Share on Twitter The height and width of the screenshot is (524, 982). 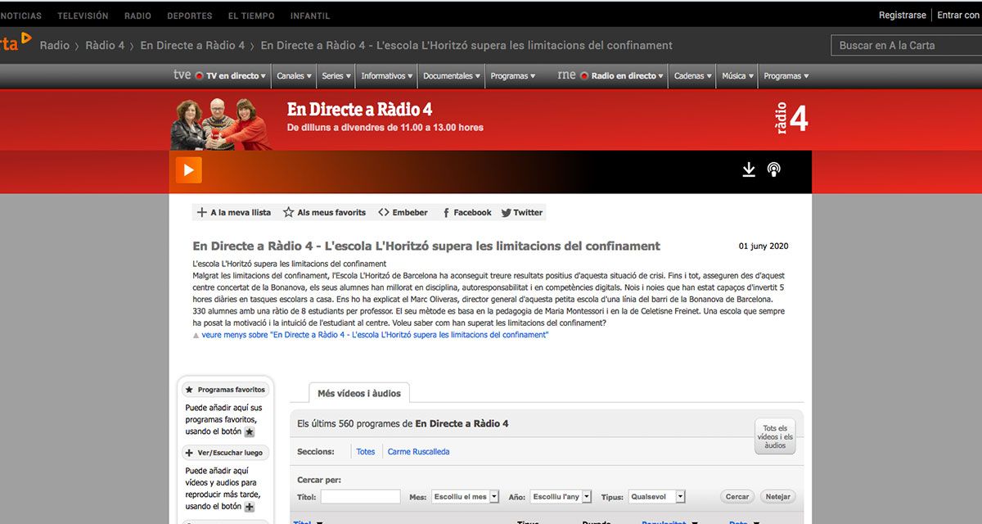(522, 212)
